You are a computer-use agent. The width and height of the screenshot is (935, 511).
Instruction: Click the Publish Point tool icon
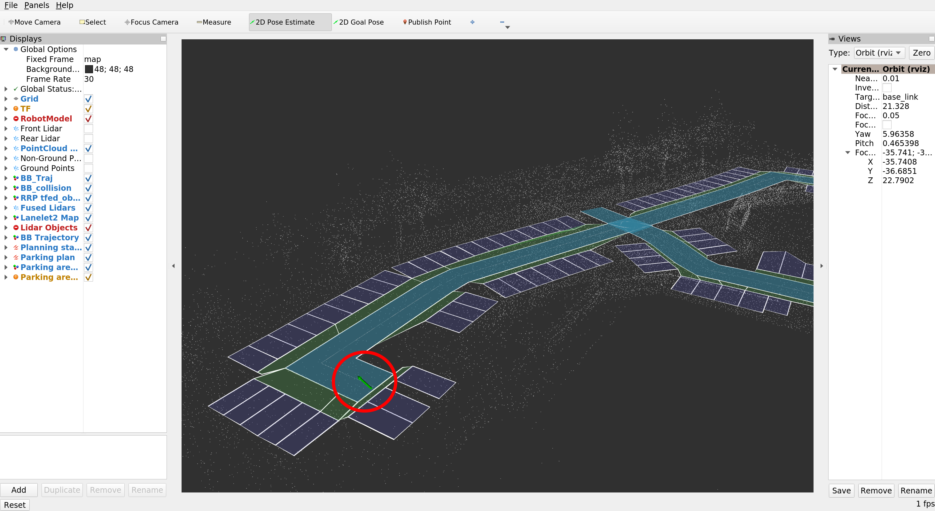404,22
